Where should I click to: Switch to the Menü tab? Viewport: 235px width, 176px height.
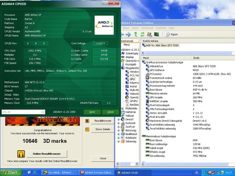click(x=127, y=44)
